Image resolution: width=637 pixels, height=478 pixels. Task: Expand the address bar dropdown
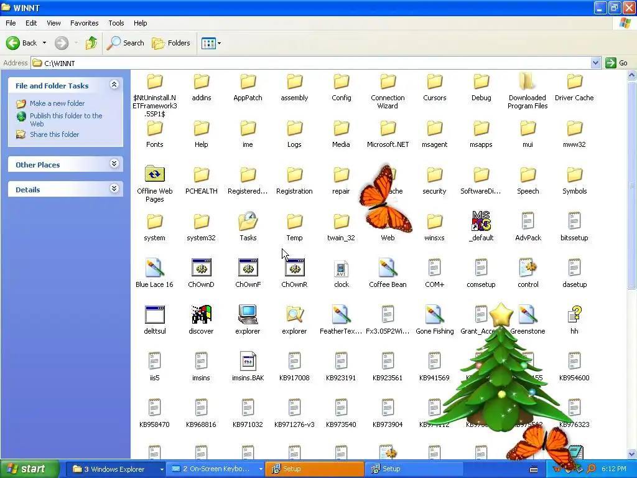click(595, 63)
